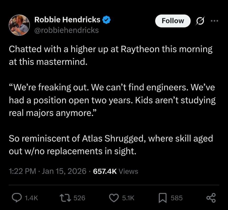Open the Robbie Hendricks display name link

(x=67, y=20)
